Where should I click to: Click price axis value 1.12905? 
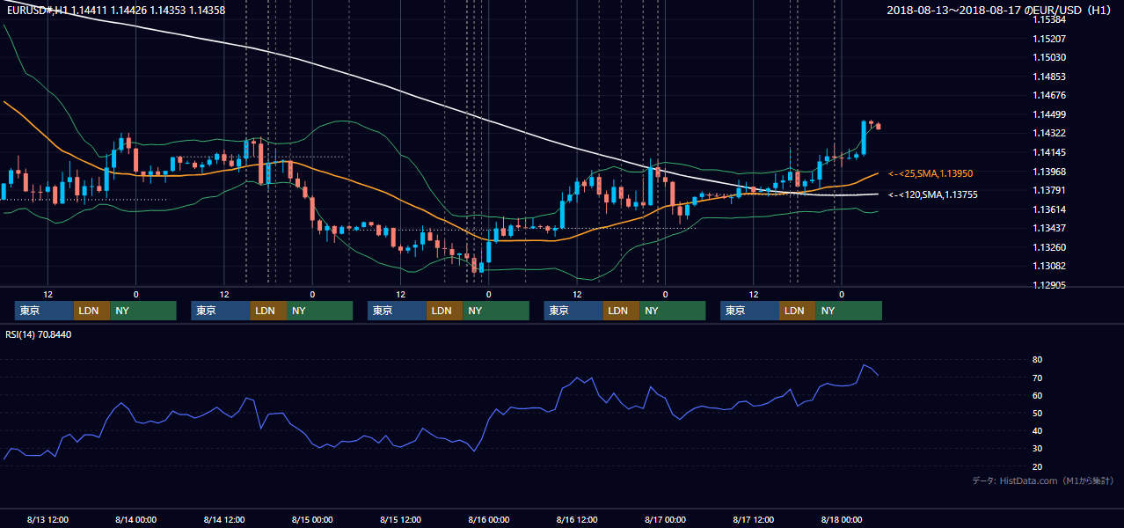point(1049,284)
